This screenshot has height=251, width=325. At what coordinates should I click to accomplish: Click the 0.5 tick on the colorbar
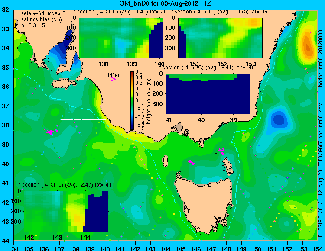tap(139, 72)
